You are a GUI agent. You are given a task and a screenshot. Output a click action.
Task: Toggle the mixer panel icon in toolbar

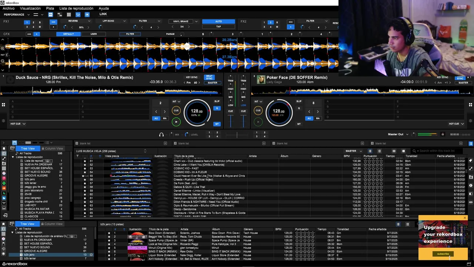[78, 14]
